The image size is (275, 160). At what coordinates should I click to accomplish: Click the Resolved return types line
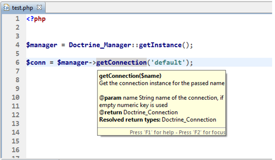[x=158, y=120]
